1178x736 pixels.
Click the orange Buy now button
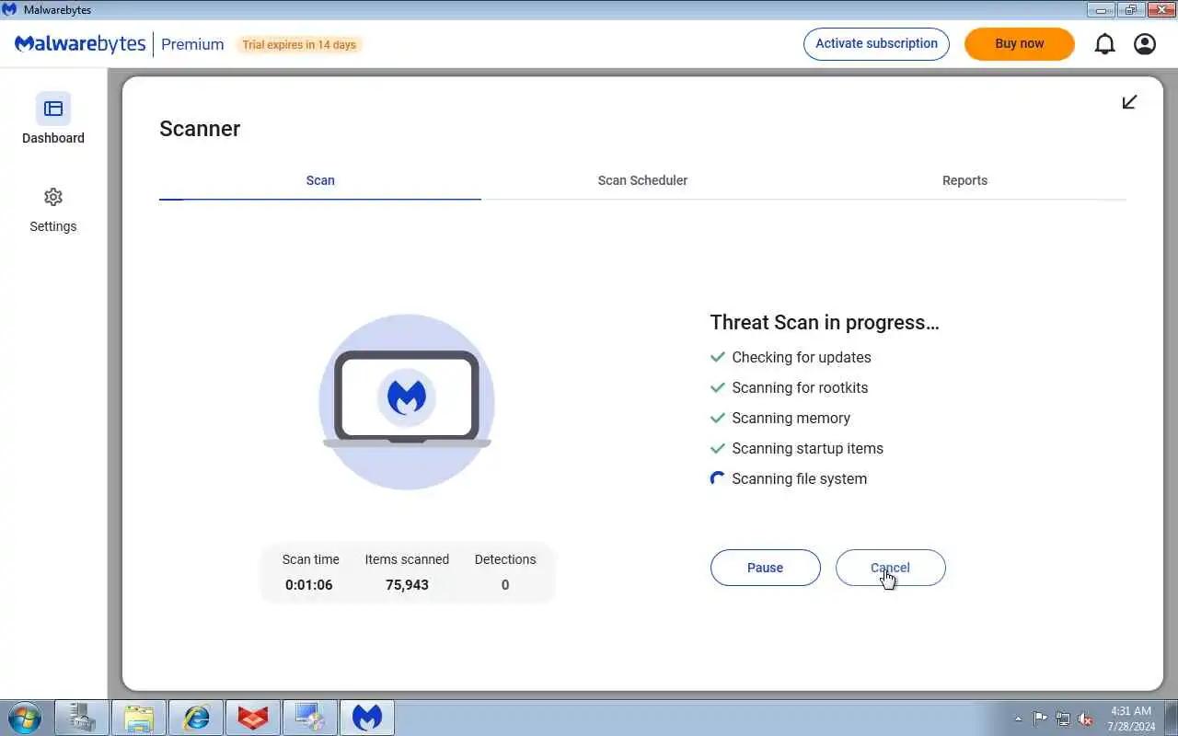point(1019,43)
